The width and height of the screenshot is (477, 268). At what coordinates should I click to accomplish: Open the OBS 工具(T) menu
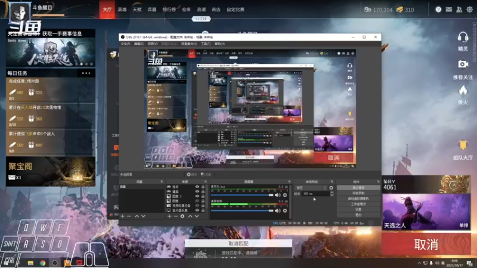click(206, 44)
